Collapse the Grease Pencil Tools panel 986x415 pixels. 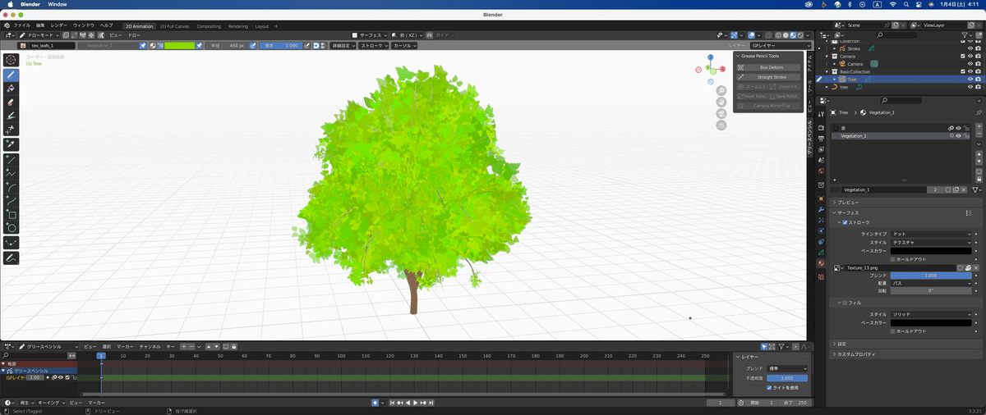click(x=738, y=56)
